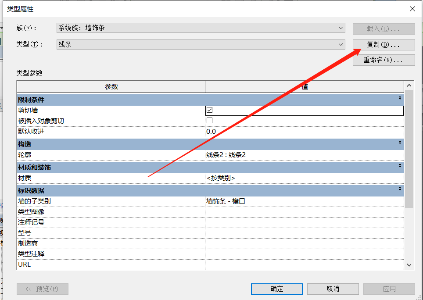
Task: Collapse the 限制条件 group chevron
Action: coord(399,99)
